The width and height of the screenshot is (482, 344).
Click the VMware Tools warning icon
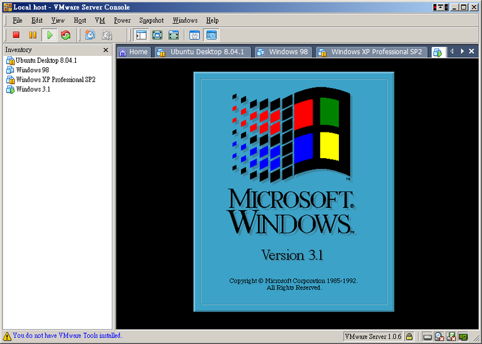7,336
